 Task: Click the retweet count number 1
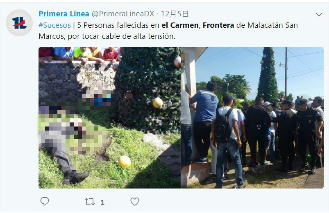click(x=102, y=202)
